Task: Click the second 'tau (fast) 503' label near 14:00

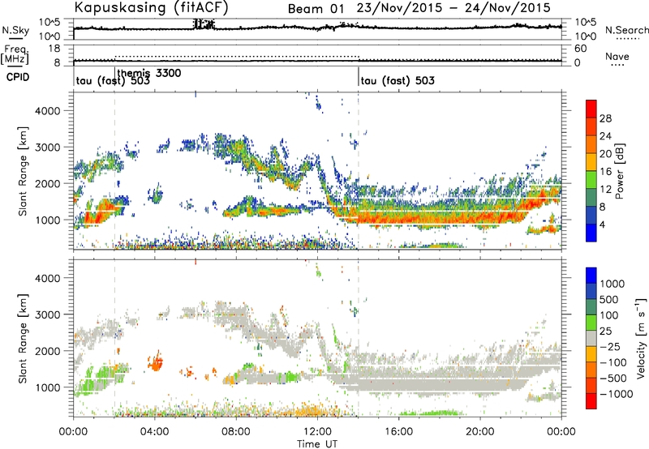Action: coord(398,80)
